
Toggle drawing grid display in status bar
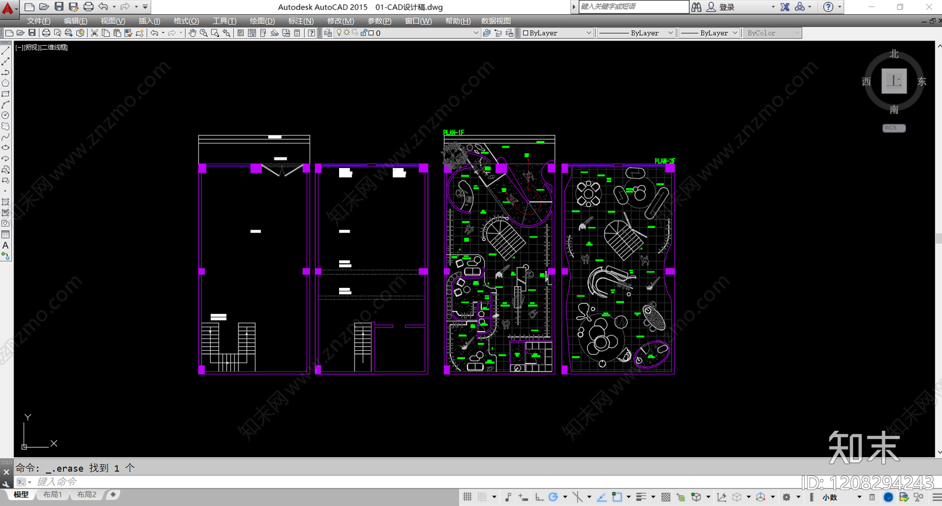pos(467,497)
